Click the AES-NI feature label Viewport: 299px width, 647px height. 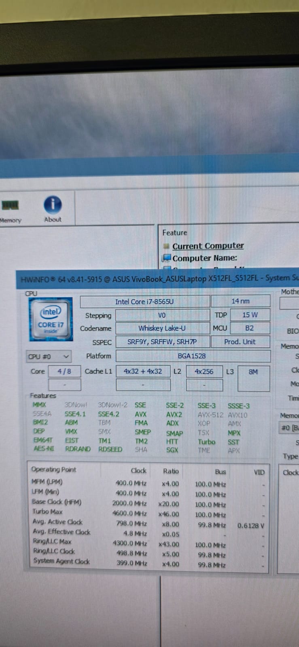44,449
